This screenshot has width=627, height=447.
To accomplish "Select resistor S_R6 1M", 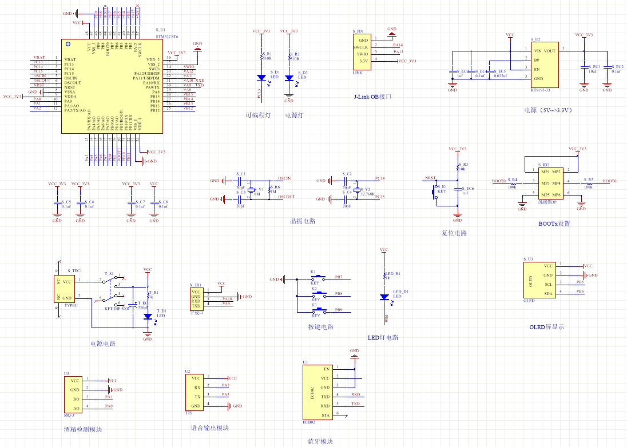I will (269, 189).
